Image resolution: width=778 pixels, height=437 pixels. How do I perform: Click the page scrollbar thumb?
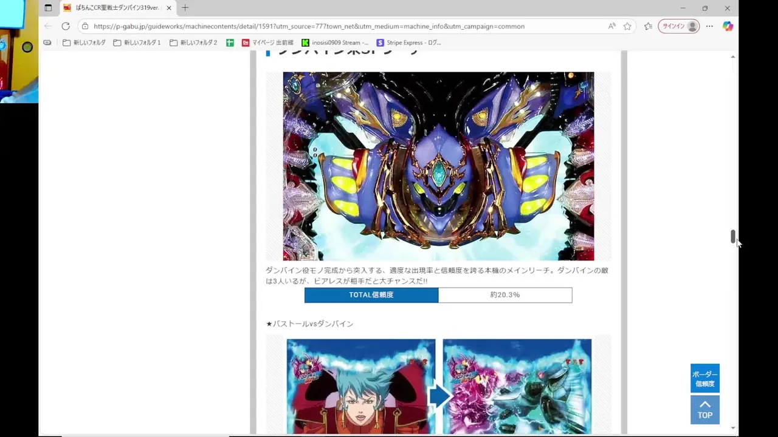tap(733, 237)
